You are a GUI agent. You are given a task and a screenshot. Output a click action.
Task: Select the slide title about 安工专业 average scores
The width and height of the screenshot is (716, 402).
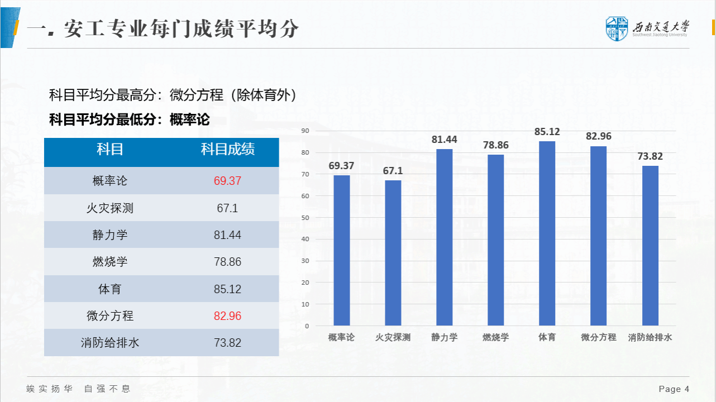163,29
